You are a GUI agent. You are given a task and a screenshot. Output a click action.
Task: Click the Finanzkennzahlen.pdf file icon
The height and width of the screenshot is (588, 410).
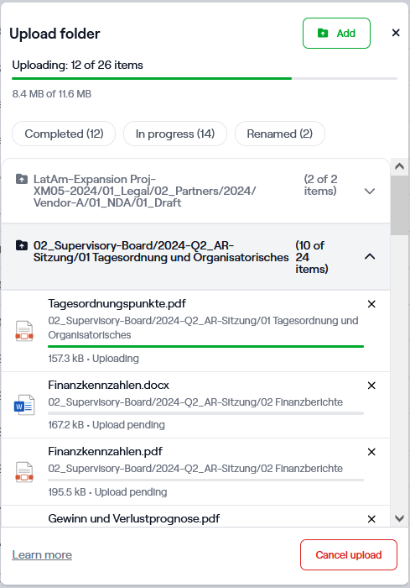pyautogui.click(x=24, y=472)
